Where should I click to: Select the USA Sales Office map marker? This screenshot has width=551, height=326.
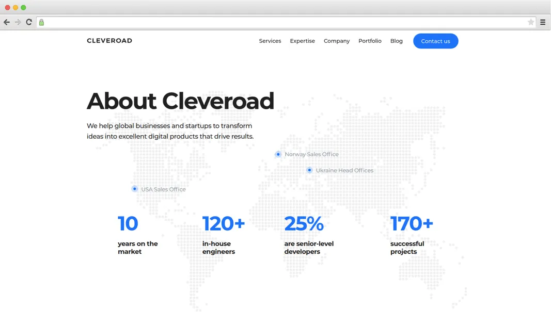coord(135,189)
